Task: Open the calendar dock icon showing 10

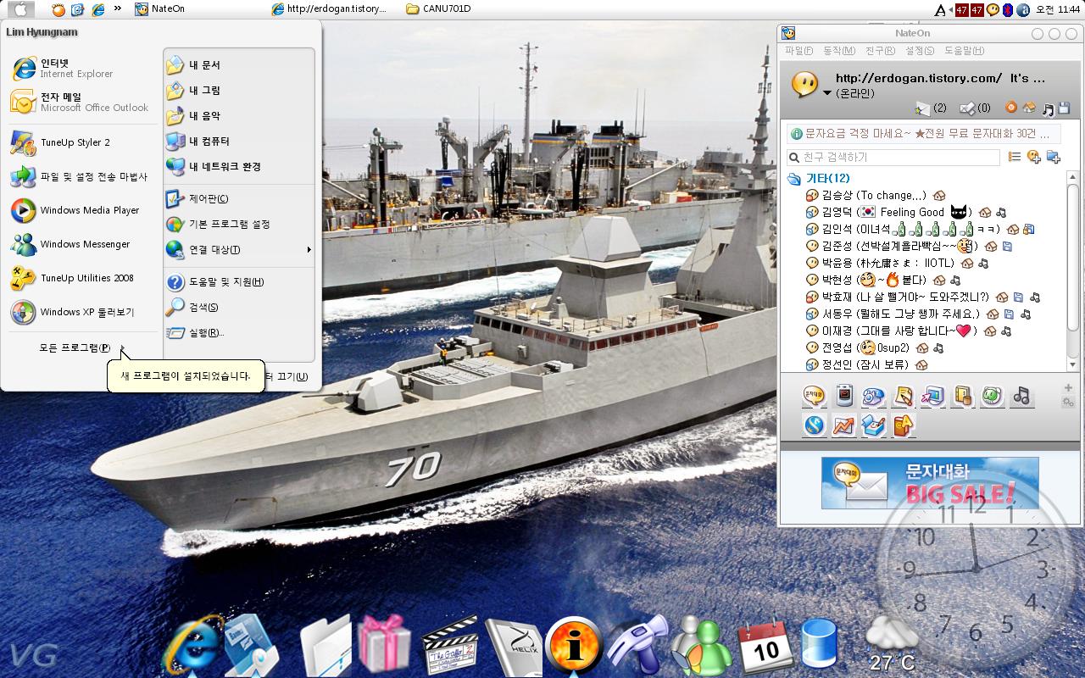Action: click(x=766, y=647)
